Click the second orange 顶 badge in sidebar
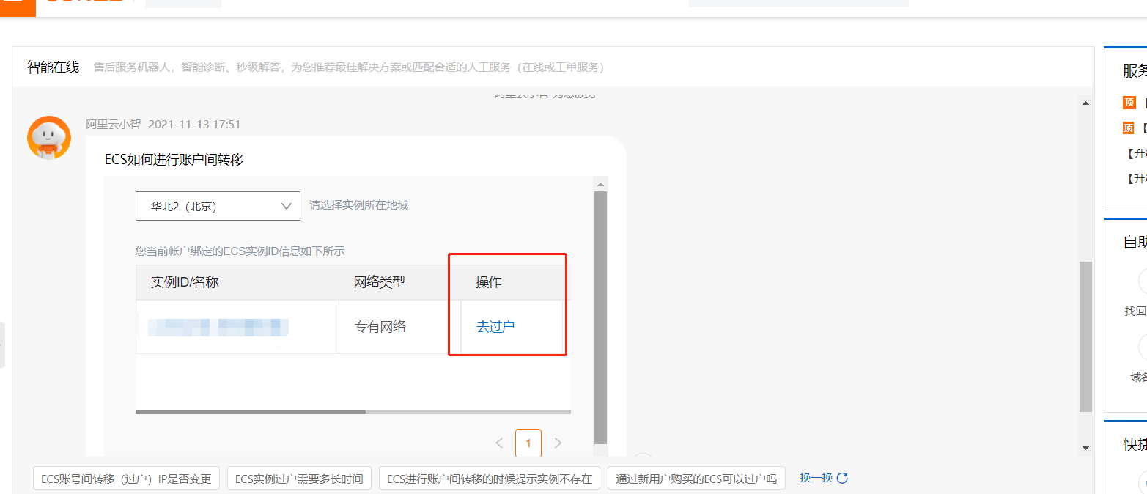This screenshot has width=1147, height=494. pyautogui.click(x=1129, y=128)
